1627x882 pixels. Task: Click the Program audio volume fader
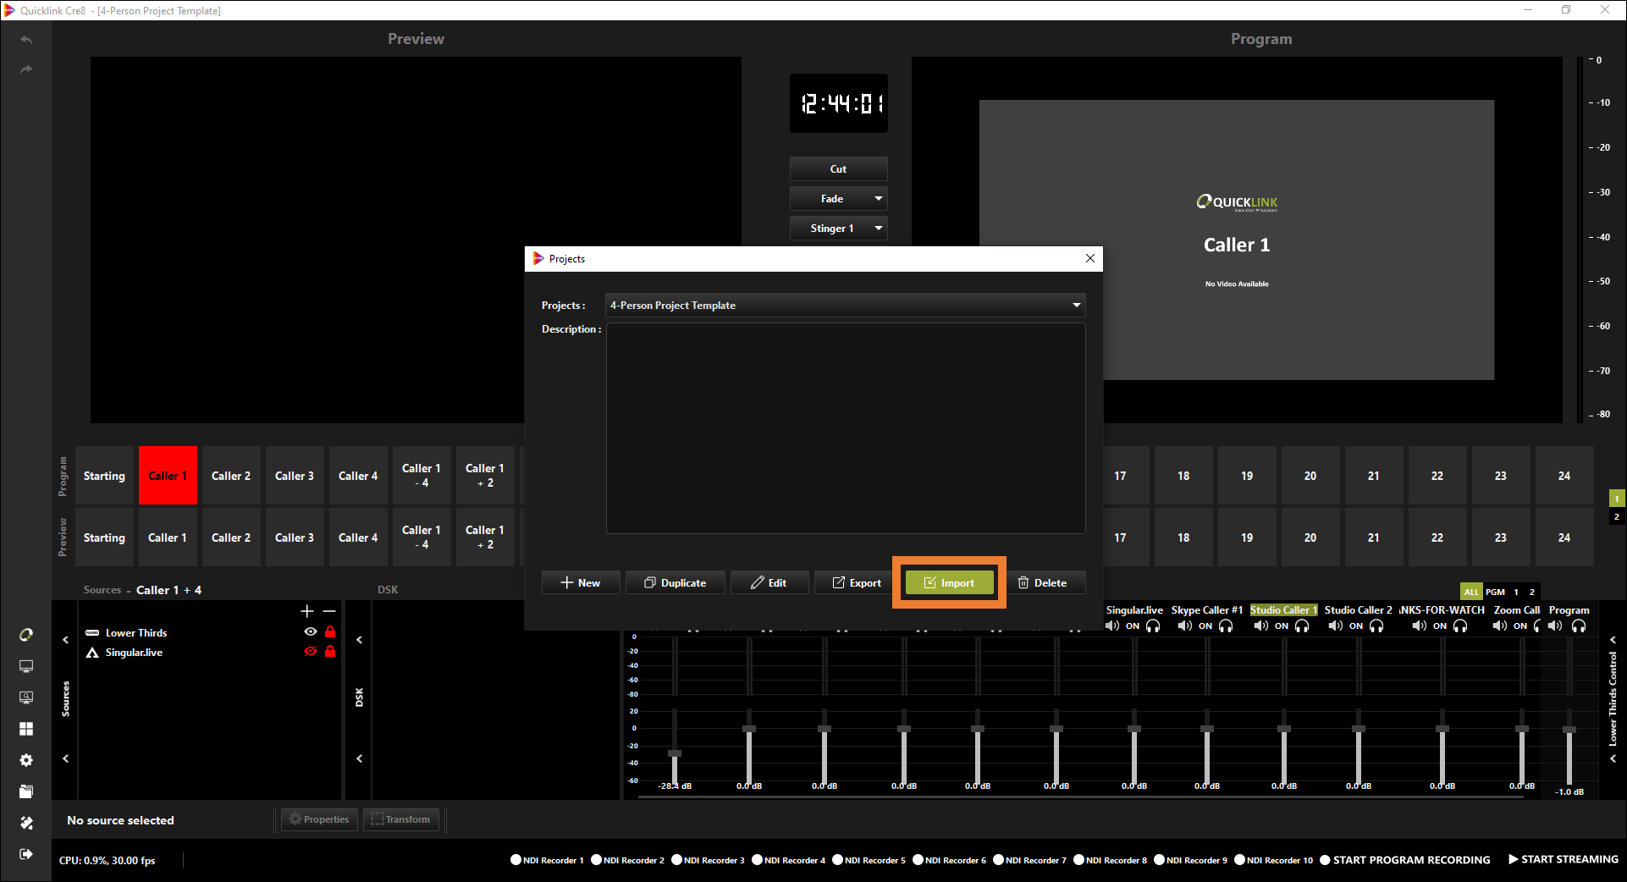tap(1569, 730)
